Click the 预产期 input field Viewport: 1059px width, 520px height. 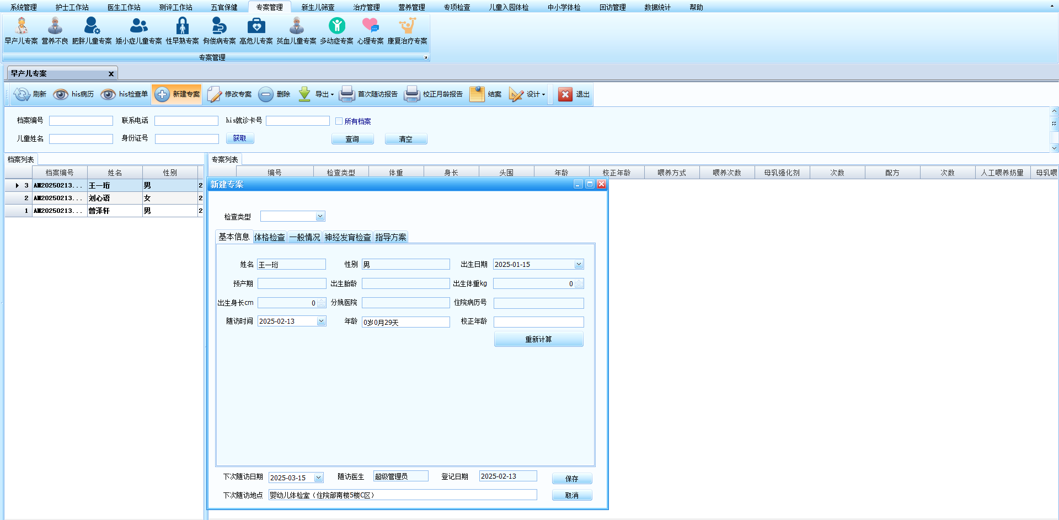pyautogui.click(x=292, y=283)
